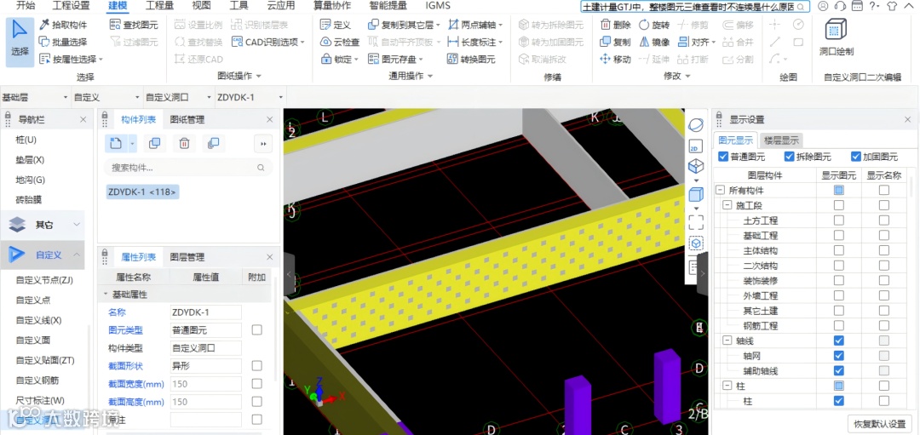Uncheck 显示图元 for 轴网

click(x=839, y=355)
